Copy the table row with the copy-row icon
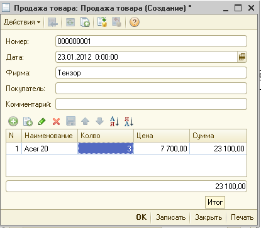This screenshot has height=228, width=261. tap(28, 121)
